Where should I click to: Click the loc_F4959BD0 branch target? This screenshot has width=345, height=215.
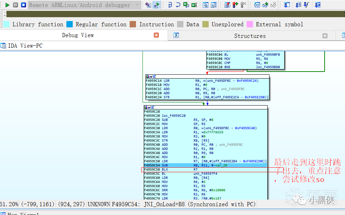coord(268,67)
